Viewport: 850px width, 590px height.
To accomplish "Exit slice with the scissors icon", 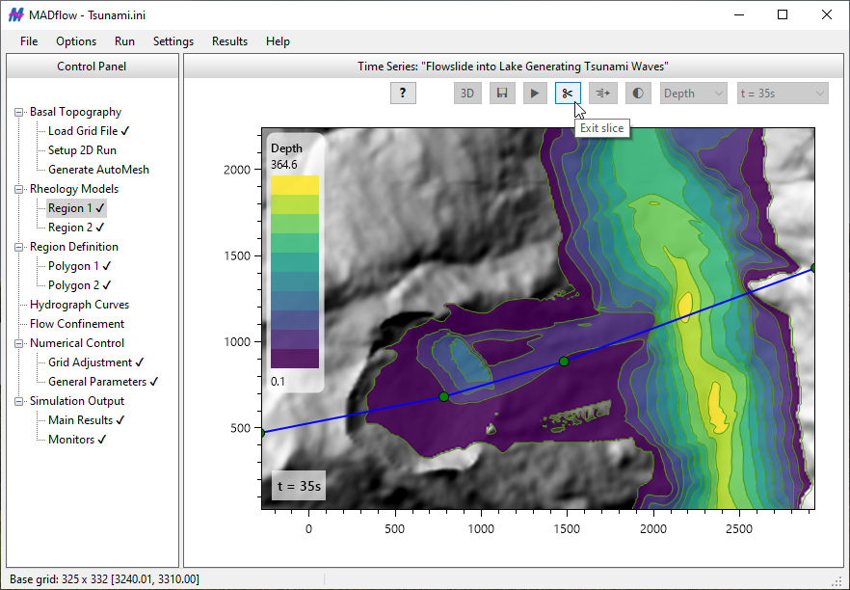I will (x=568, y=94).
